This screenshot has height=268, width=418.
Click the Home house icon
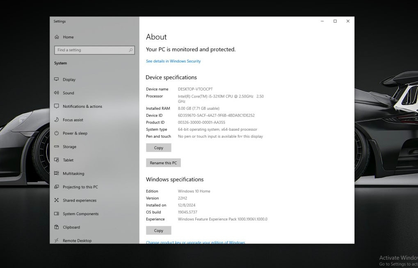pos(57,37)
